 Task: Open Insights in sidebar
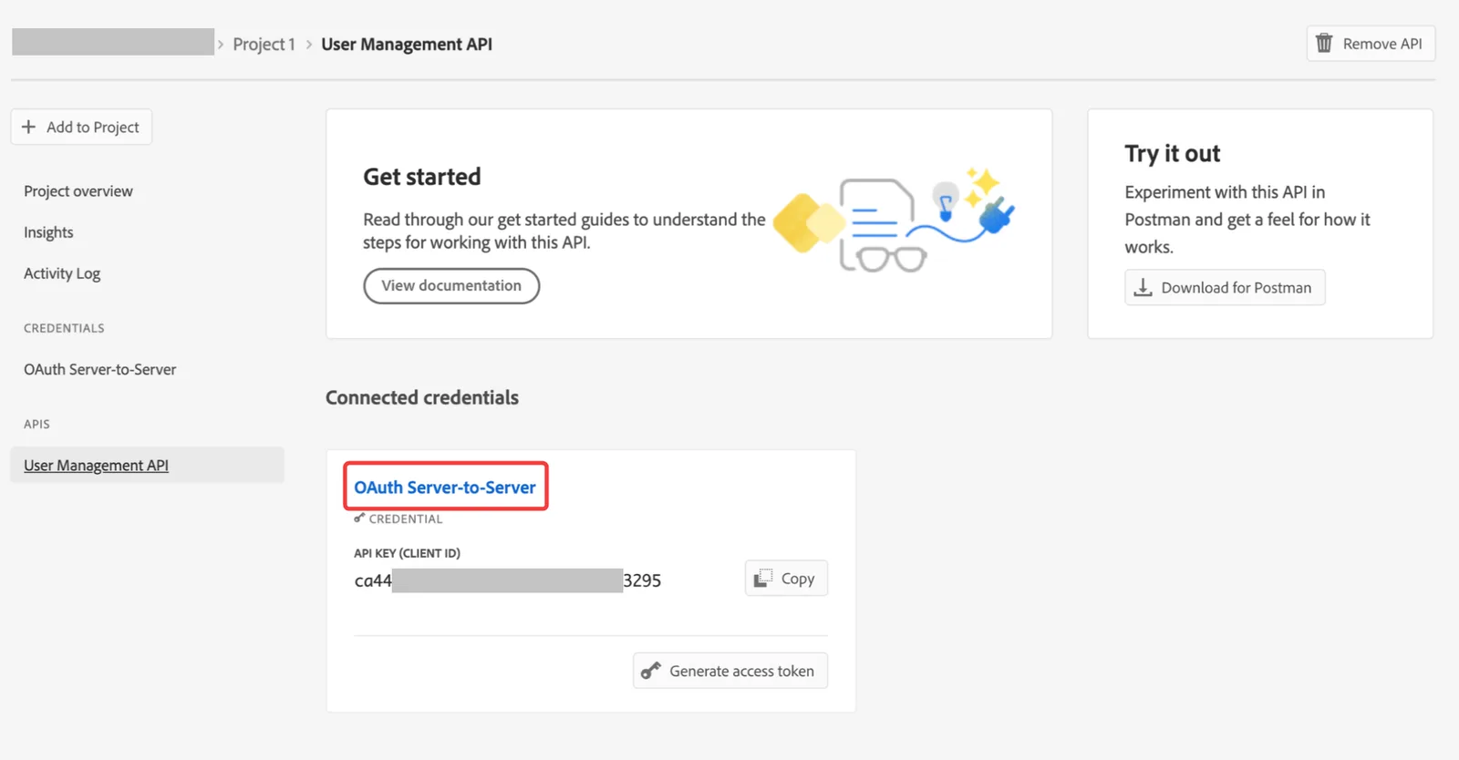tap(48, 232)
